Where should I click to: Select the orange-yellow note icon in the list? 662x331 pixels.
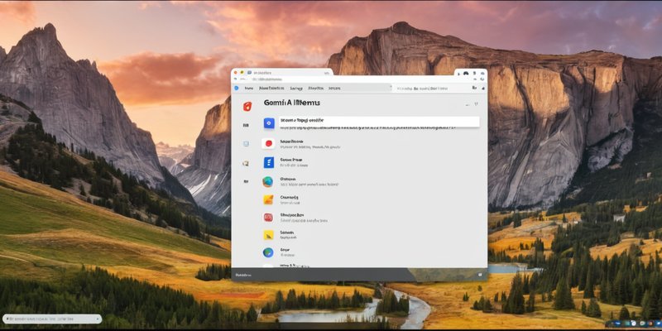click(268, 199)
